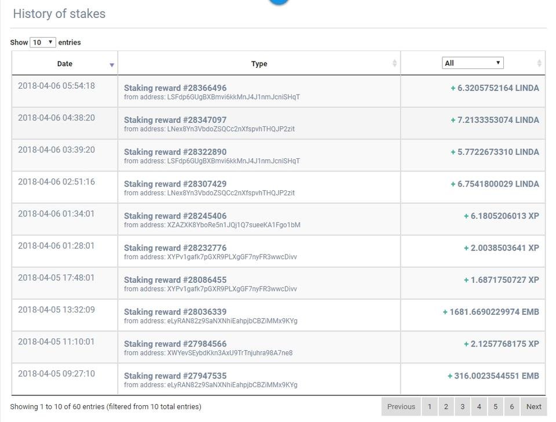The image size is (556, 422).
Task: Open pagination page 5
Action: pyautogui.click(x=495, y=407)
